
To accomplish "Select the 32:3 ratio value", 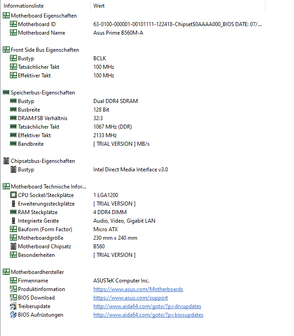I will [x=98, y=118].
